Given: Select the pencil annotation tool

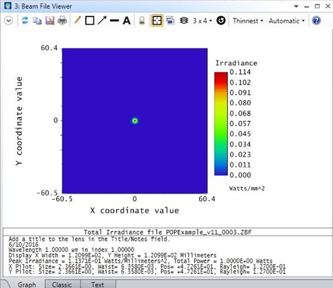Looking at the screenshot, I should coord(77,21).
